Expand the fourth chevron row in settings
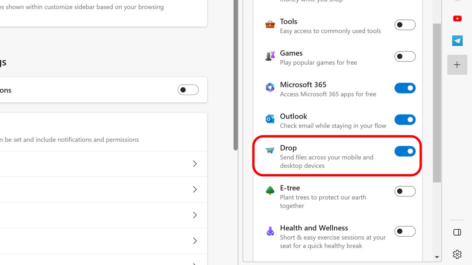472x265 pixels. click(x=195, y=241)
